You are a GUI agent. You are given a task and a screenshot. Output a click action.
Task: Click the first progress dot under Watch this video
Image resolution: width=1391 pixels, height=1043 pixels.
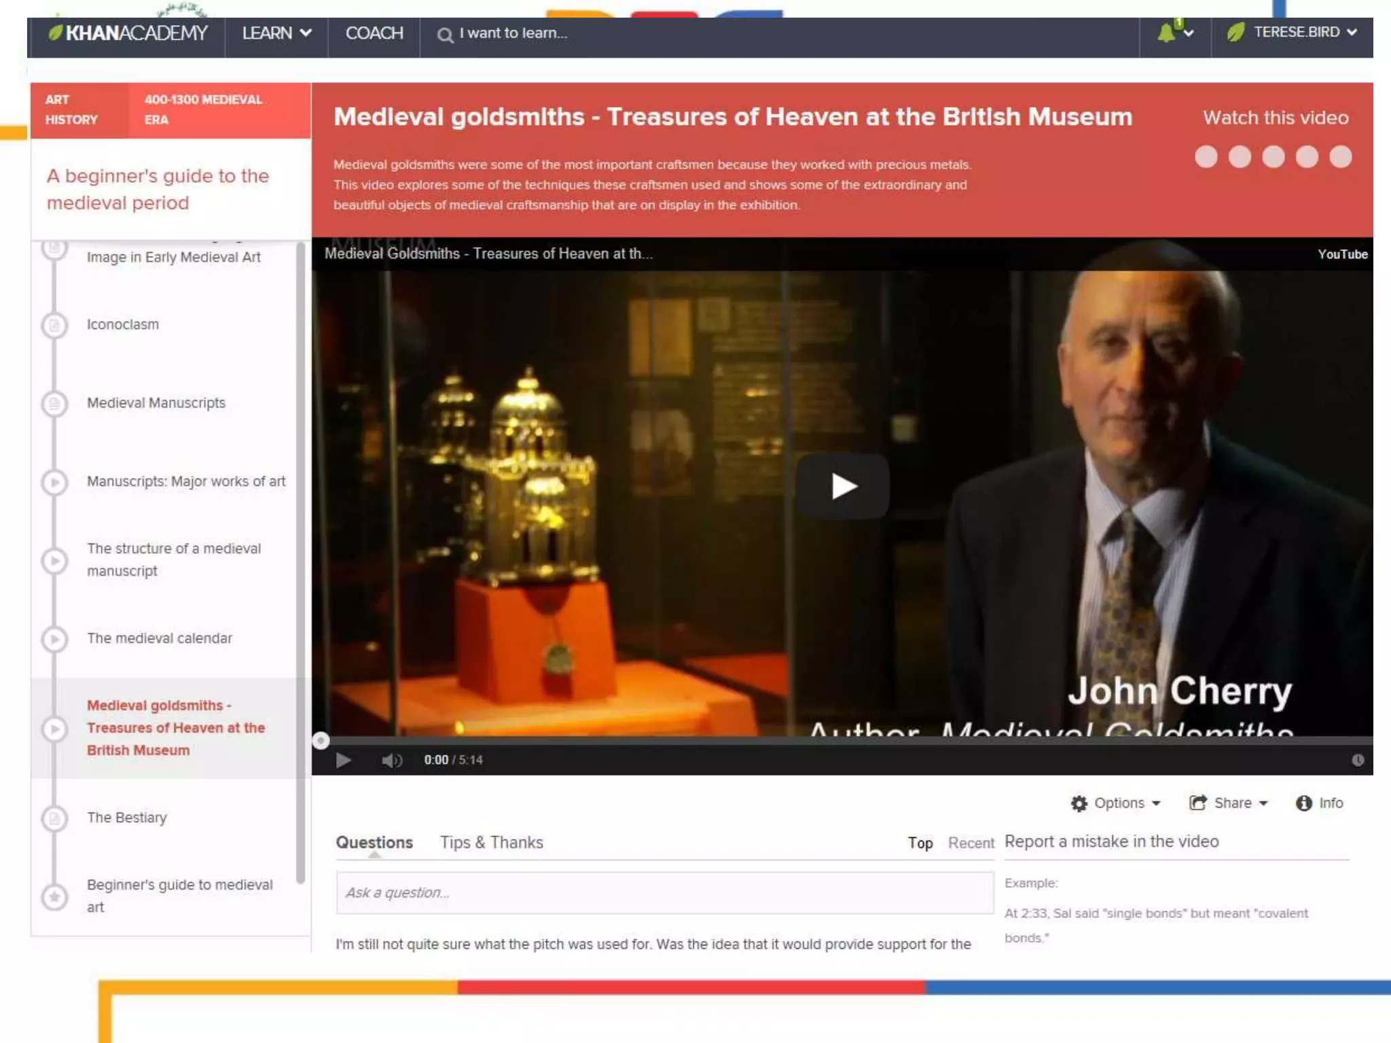1206,157
